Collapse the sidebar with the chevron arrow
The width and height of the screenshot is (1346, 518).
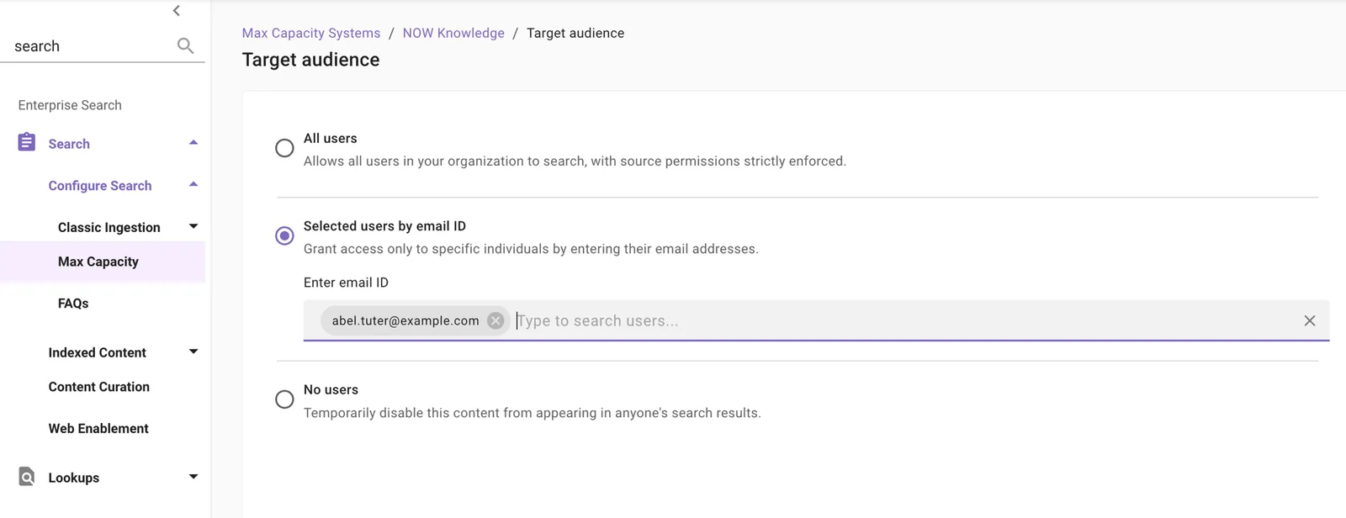pos(176,11)
